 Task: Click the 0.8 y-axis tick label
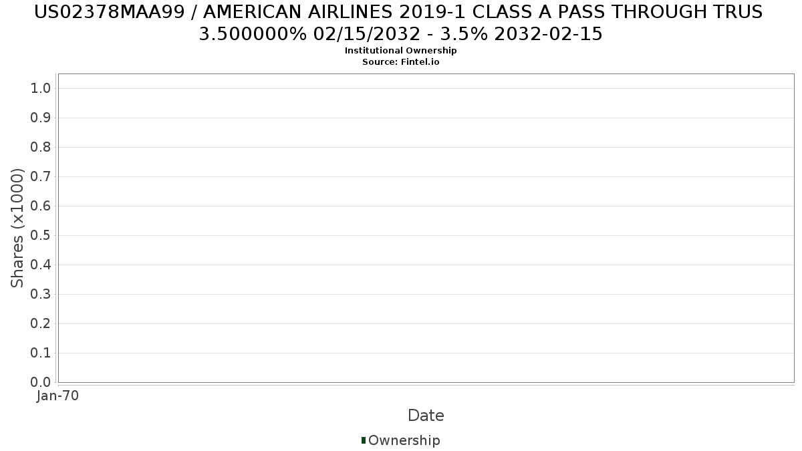(x=41, y=147)
